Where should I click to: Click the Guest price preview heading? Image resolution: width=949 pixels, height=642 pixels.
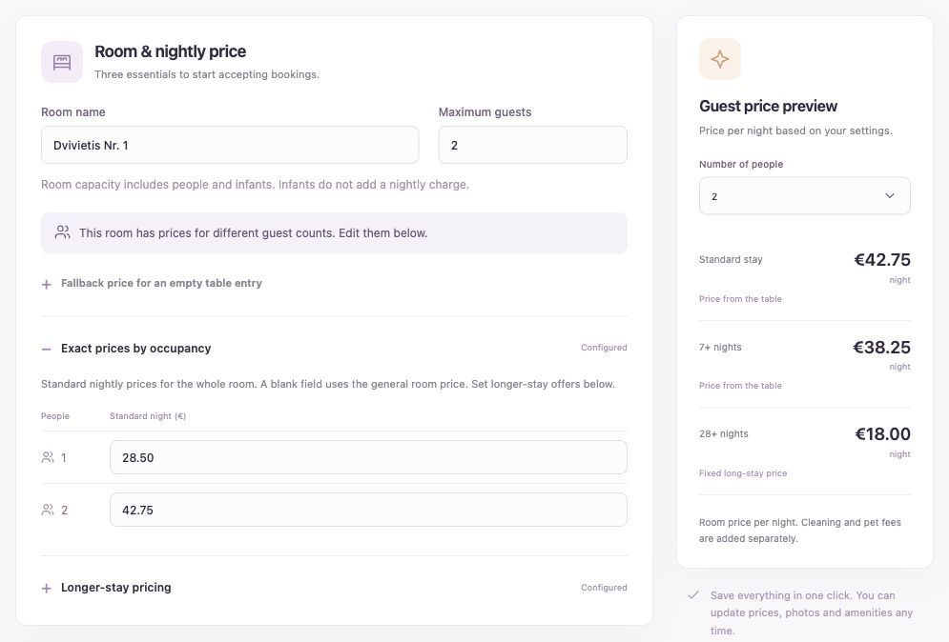[768, 107]
